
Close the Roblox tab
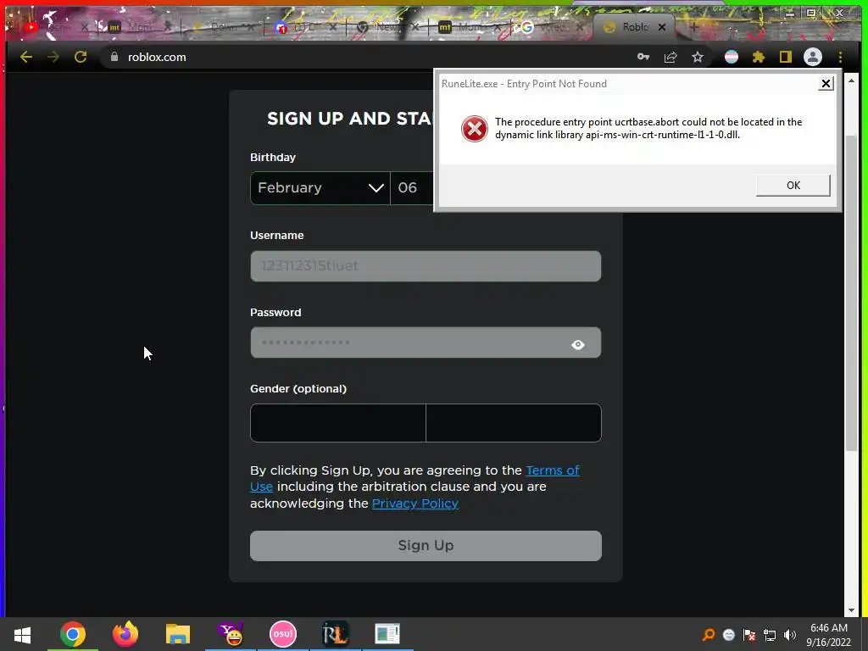click(x=661, y=26)
